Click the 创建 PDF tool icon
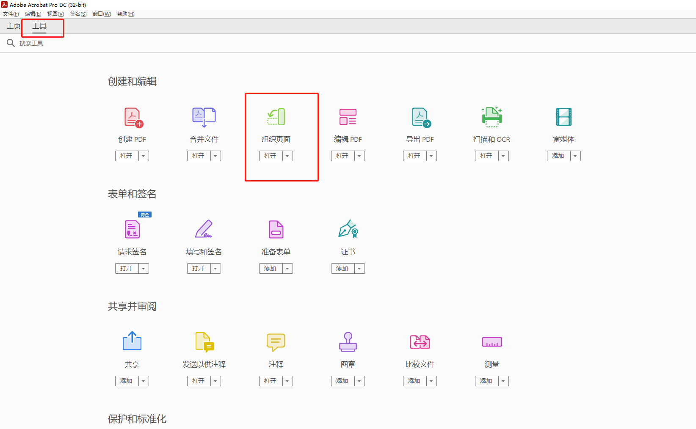This screenshot has width=696, height=429. (x=134, y=117)
